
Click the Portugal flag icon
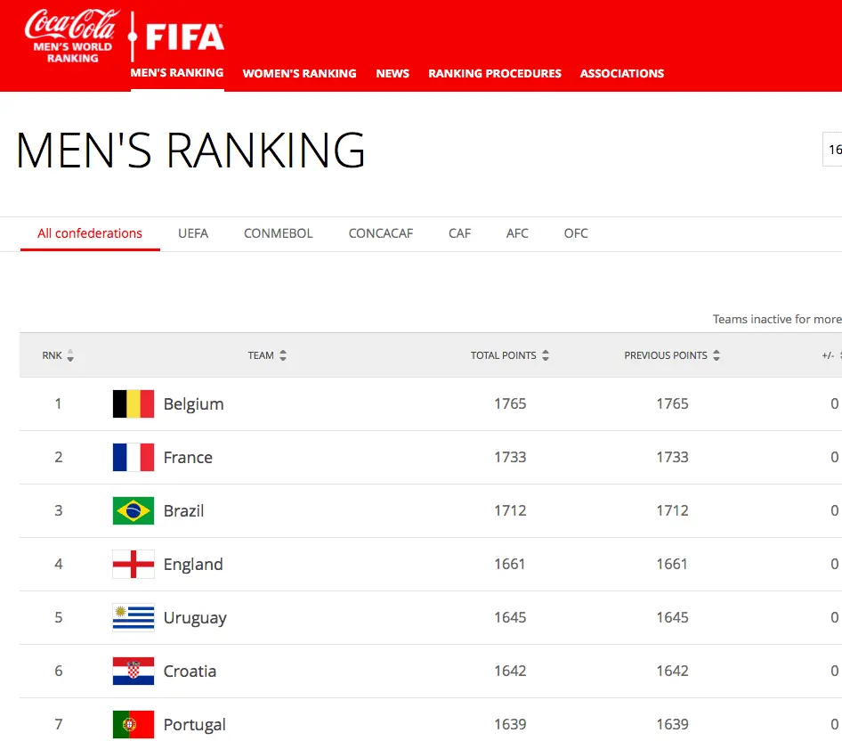click(134, 725)
